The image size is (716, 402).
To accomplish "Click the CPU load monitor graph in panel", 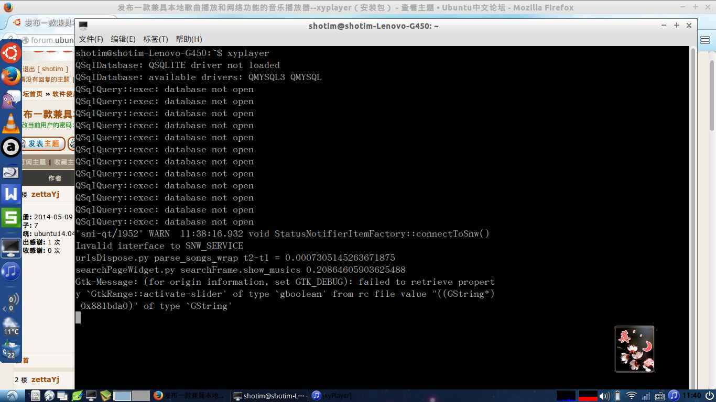I will pos(566,396).
